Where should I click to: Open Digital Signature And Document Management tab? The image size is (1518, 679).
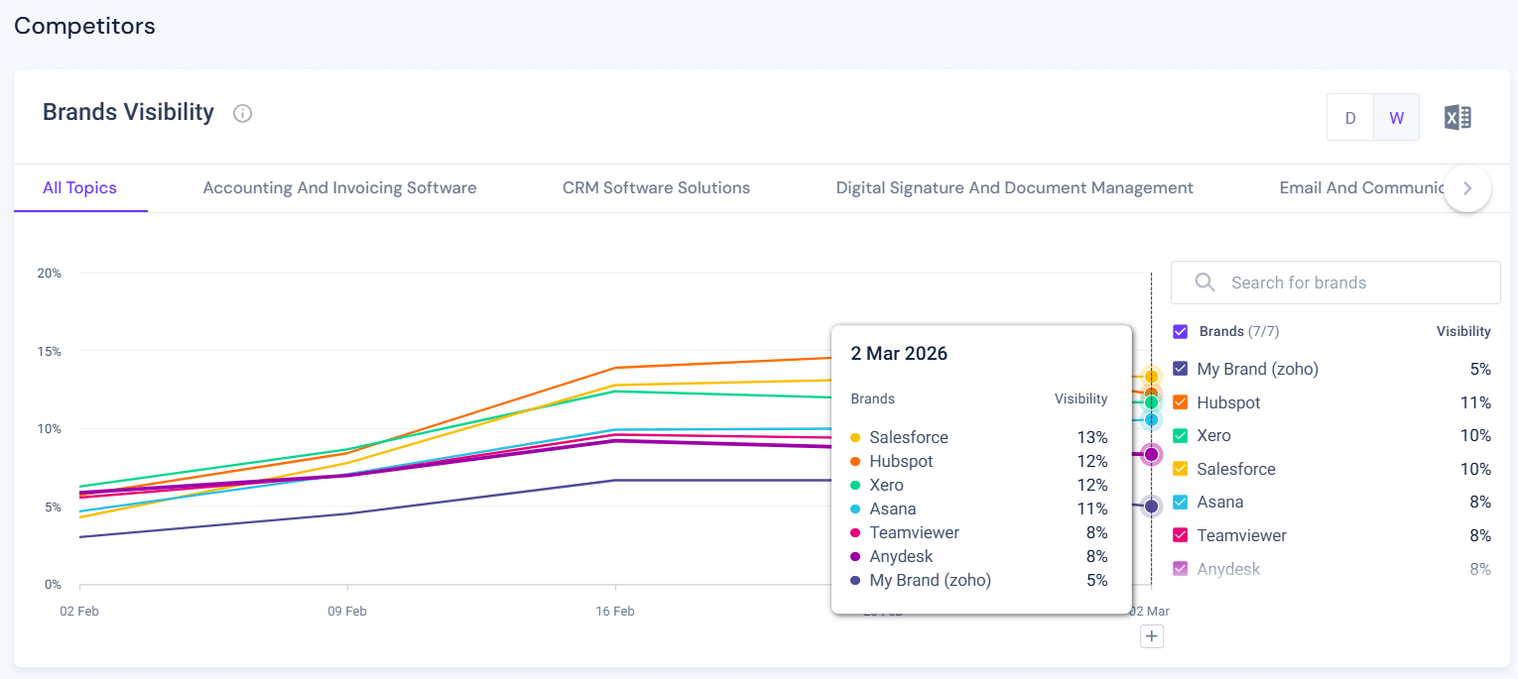(x=1014, y=187)
